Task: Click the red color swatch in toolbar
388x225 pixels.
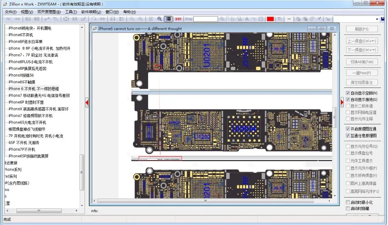Action: click(270, 19)
